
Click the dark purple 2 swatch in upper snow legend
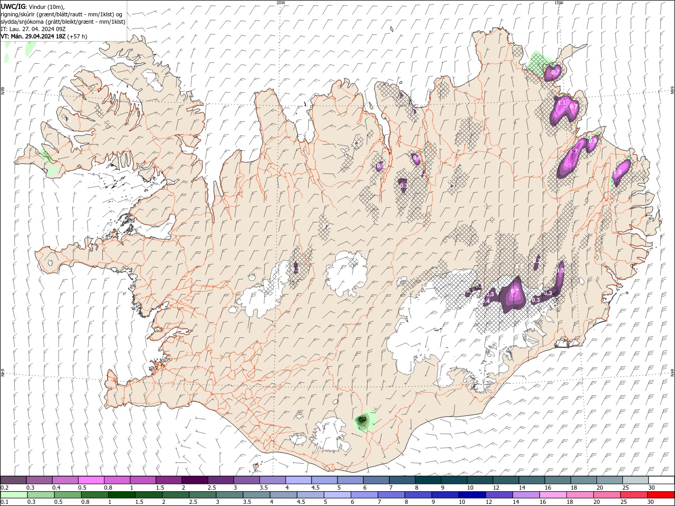click(195, 480)
